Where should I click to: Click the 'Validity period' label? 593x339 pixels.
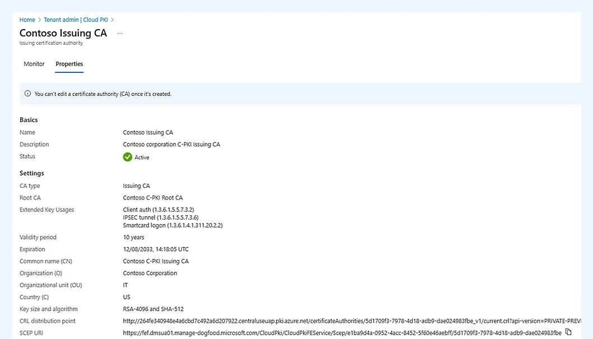(x=38, y=237)
